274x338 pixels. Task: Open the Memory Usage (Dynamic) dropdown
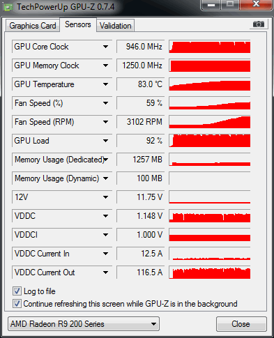click(x=105, y=178)
